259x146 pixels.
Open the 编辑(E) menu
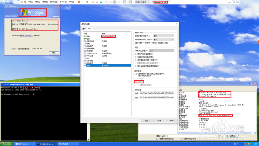pyautogui.click(x=38, y=2)
